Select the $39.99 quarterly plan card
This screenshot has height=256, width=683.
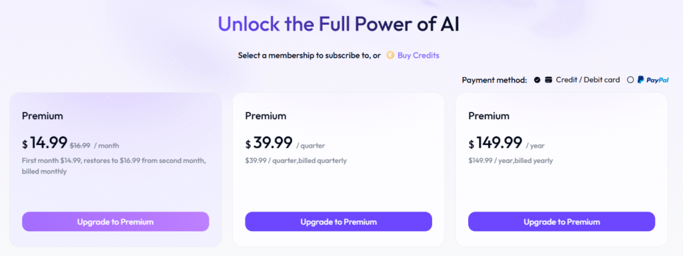tap(338, 170)
